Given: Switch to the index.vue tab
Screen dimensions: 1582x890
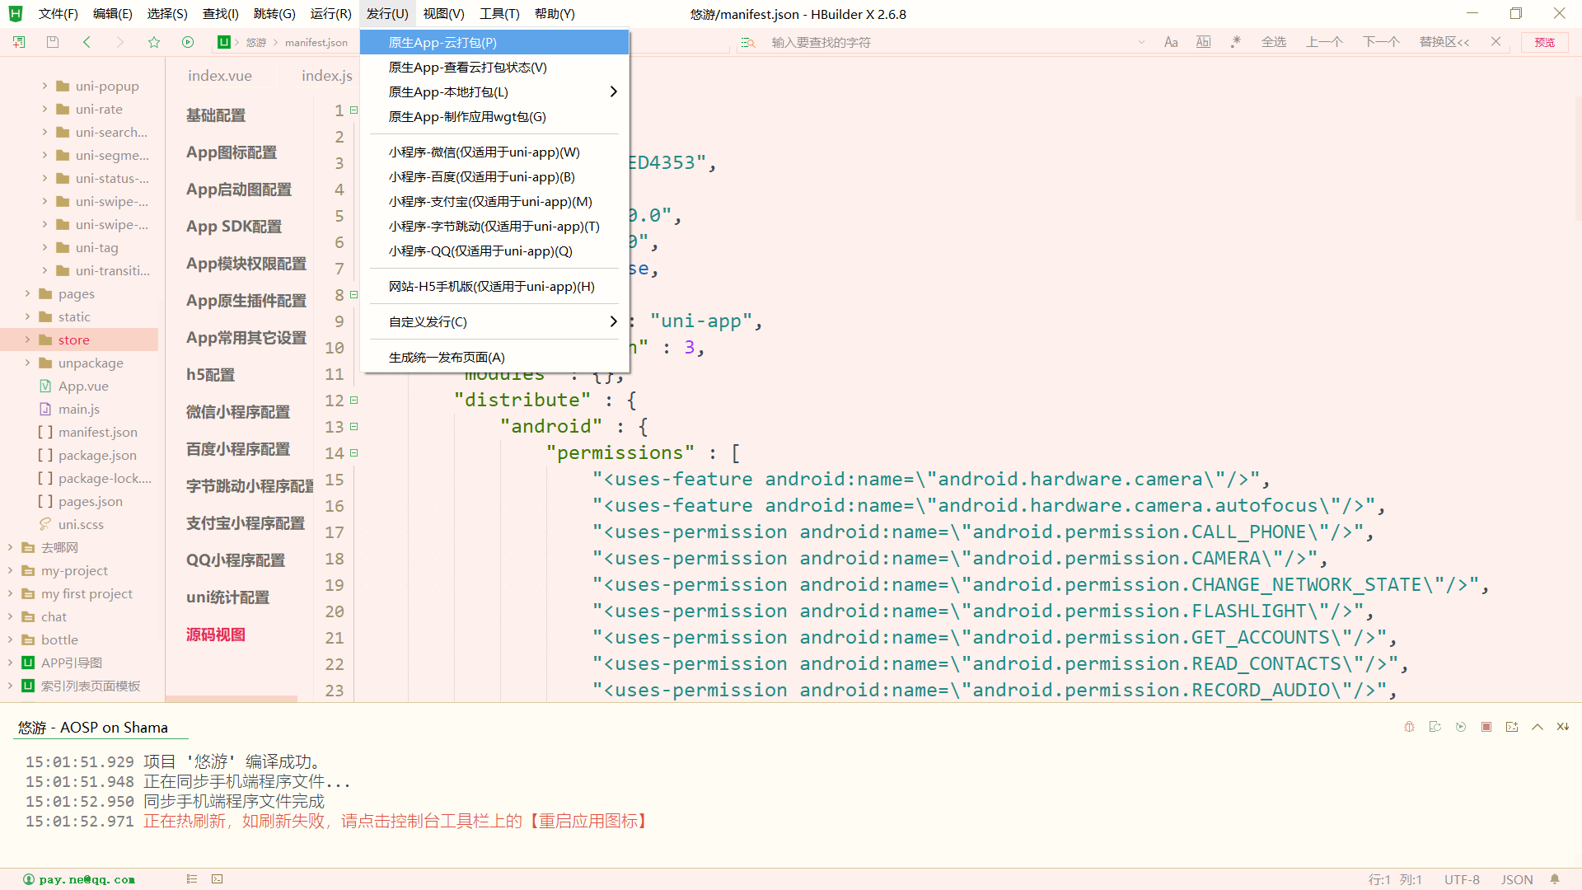Looking at the screenshot, I should (219, 75).
